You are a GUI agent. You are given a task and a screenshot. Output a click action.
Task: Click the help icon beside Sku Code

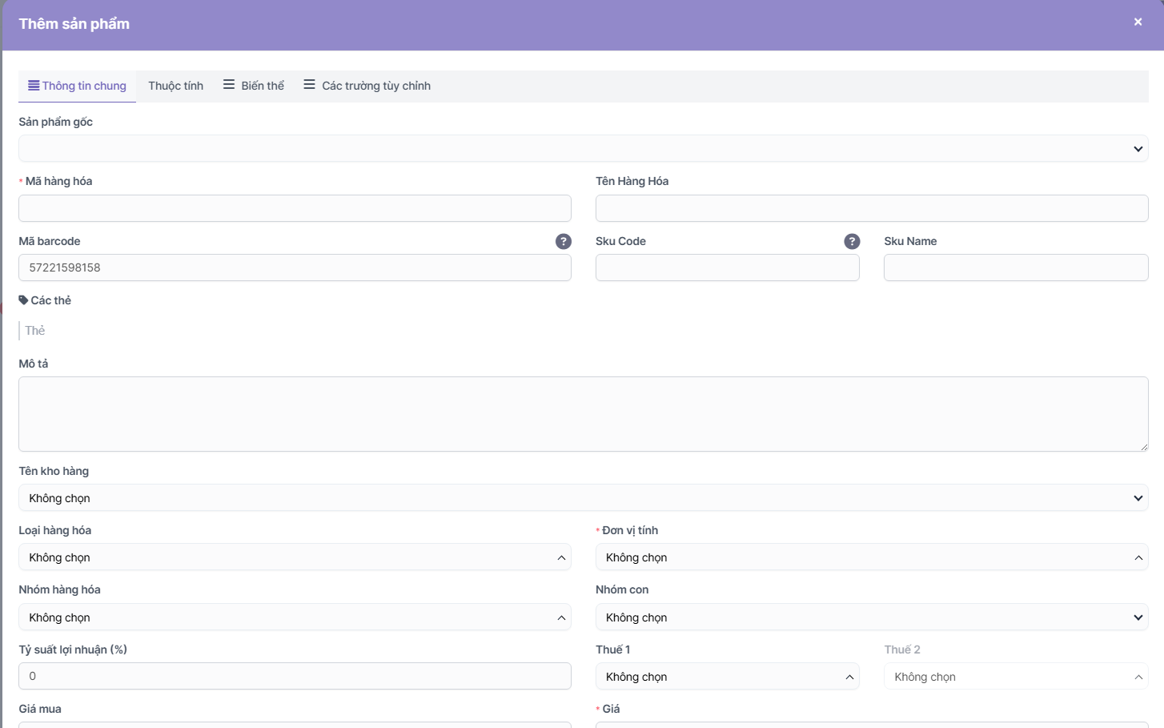coord(852,241)
